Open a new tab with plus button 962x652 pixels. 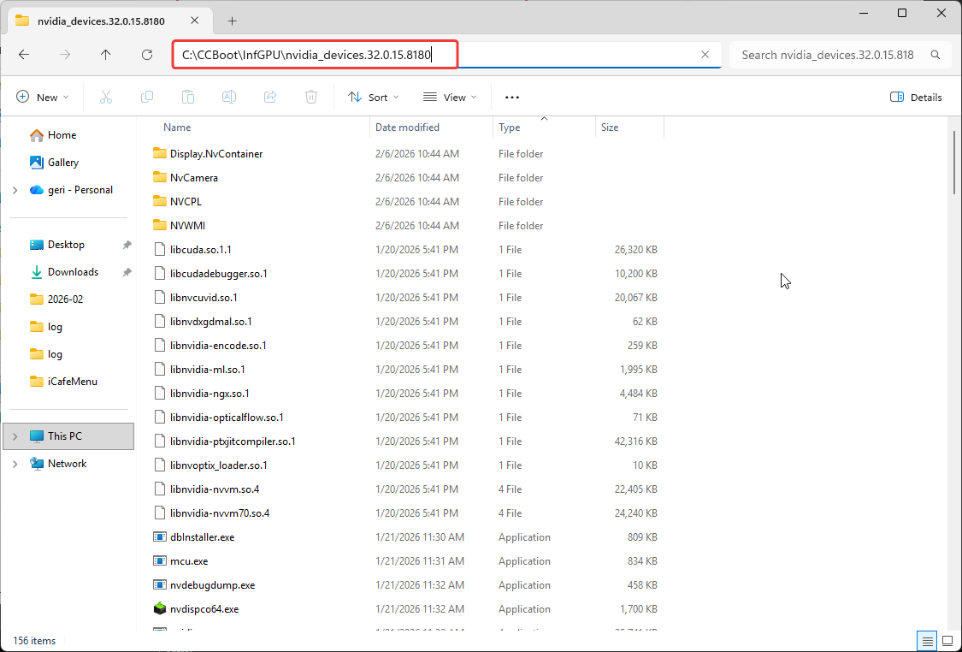pyautogui.click(x=232, y=21)
